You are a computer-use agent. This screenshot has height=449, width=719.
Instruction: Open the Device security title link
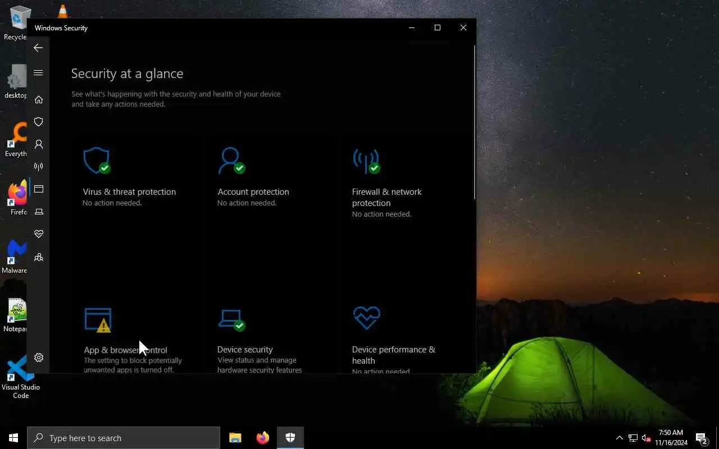(245, 350)
